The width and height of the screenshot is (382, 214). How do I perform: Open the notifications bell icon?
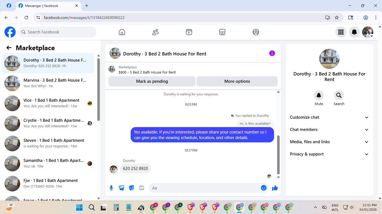click(x=354, y=32)
